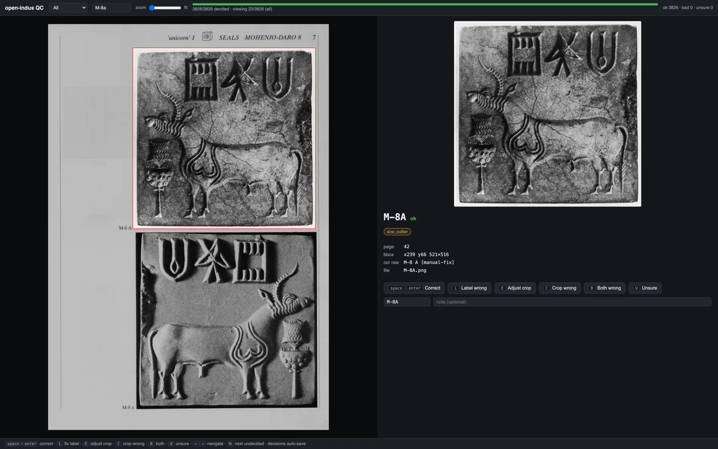Click the seal icon in page header
Image resolution: width=718 pixels, height=449 pixels.
click(x=207, y=37)
